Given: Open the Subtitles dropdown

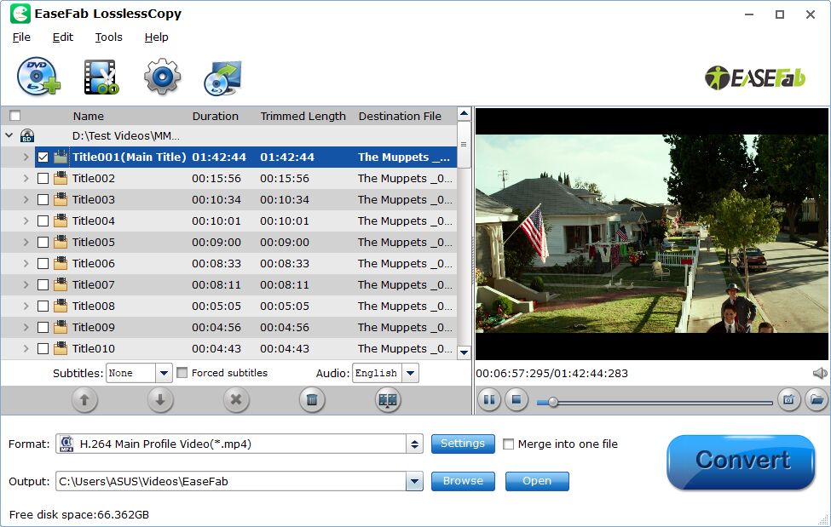Looking at the screenshot, I should coord(164,373).
